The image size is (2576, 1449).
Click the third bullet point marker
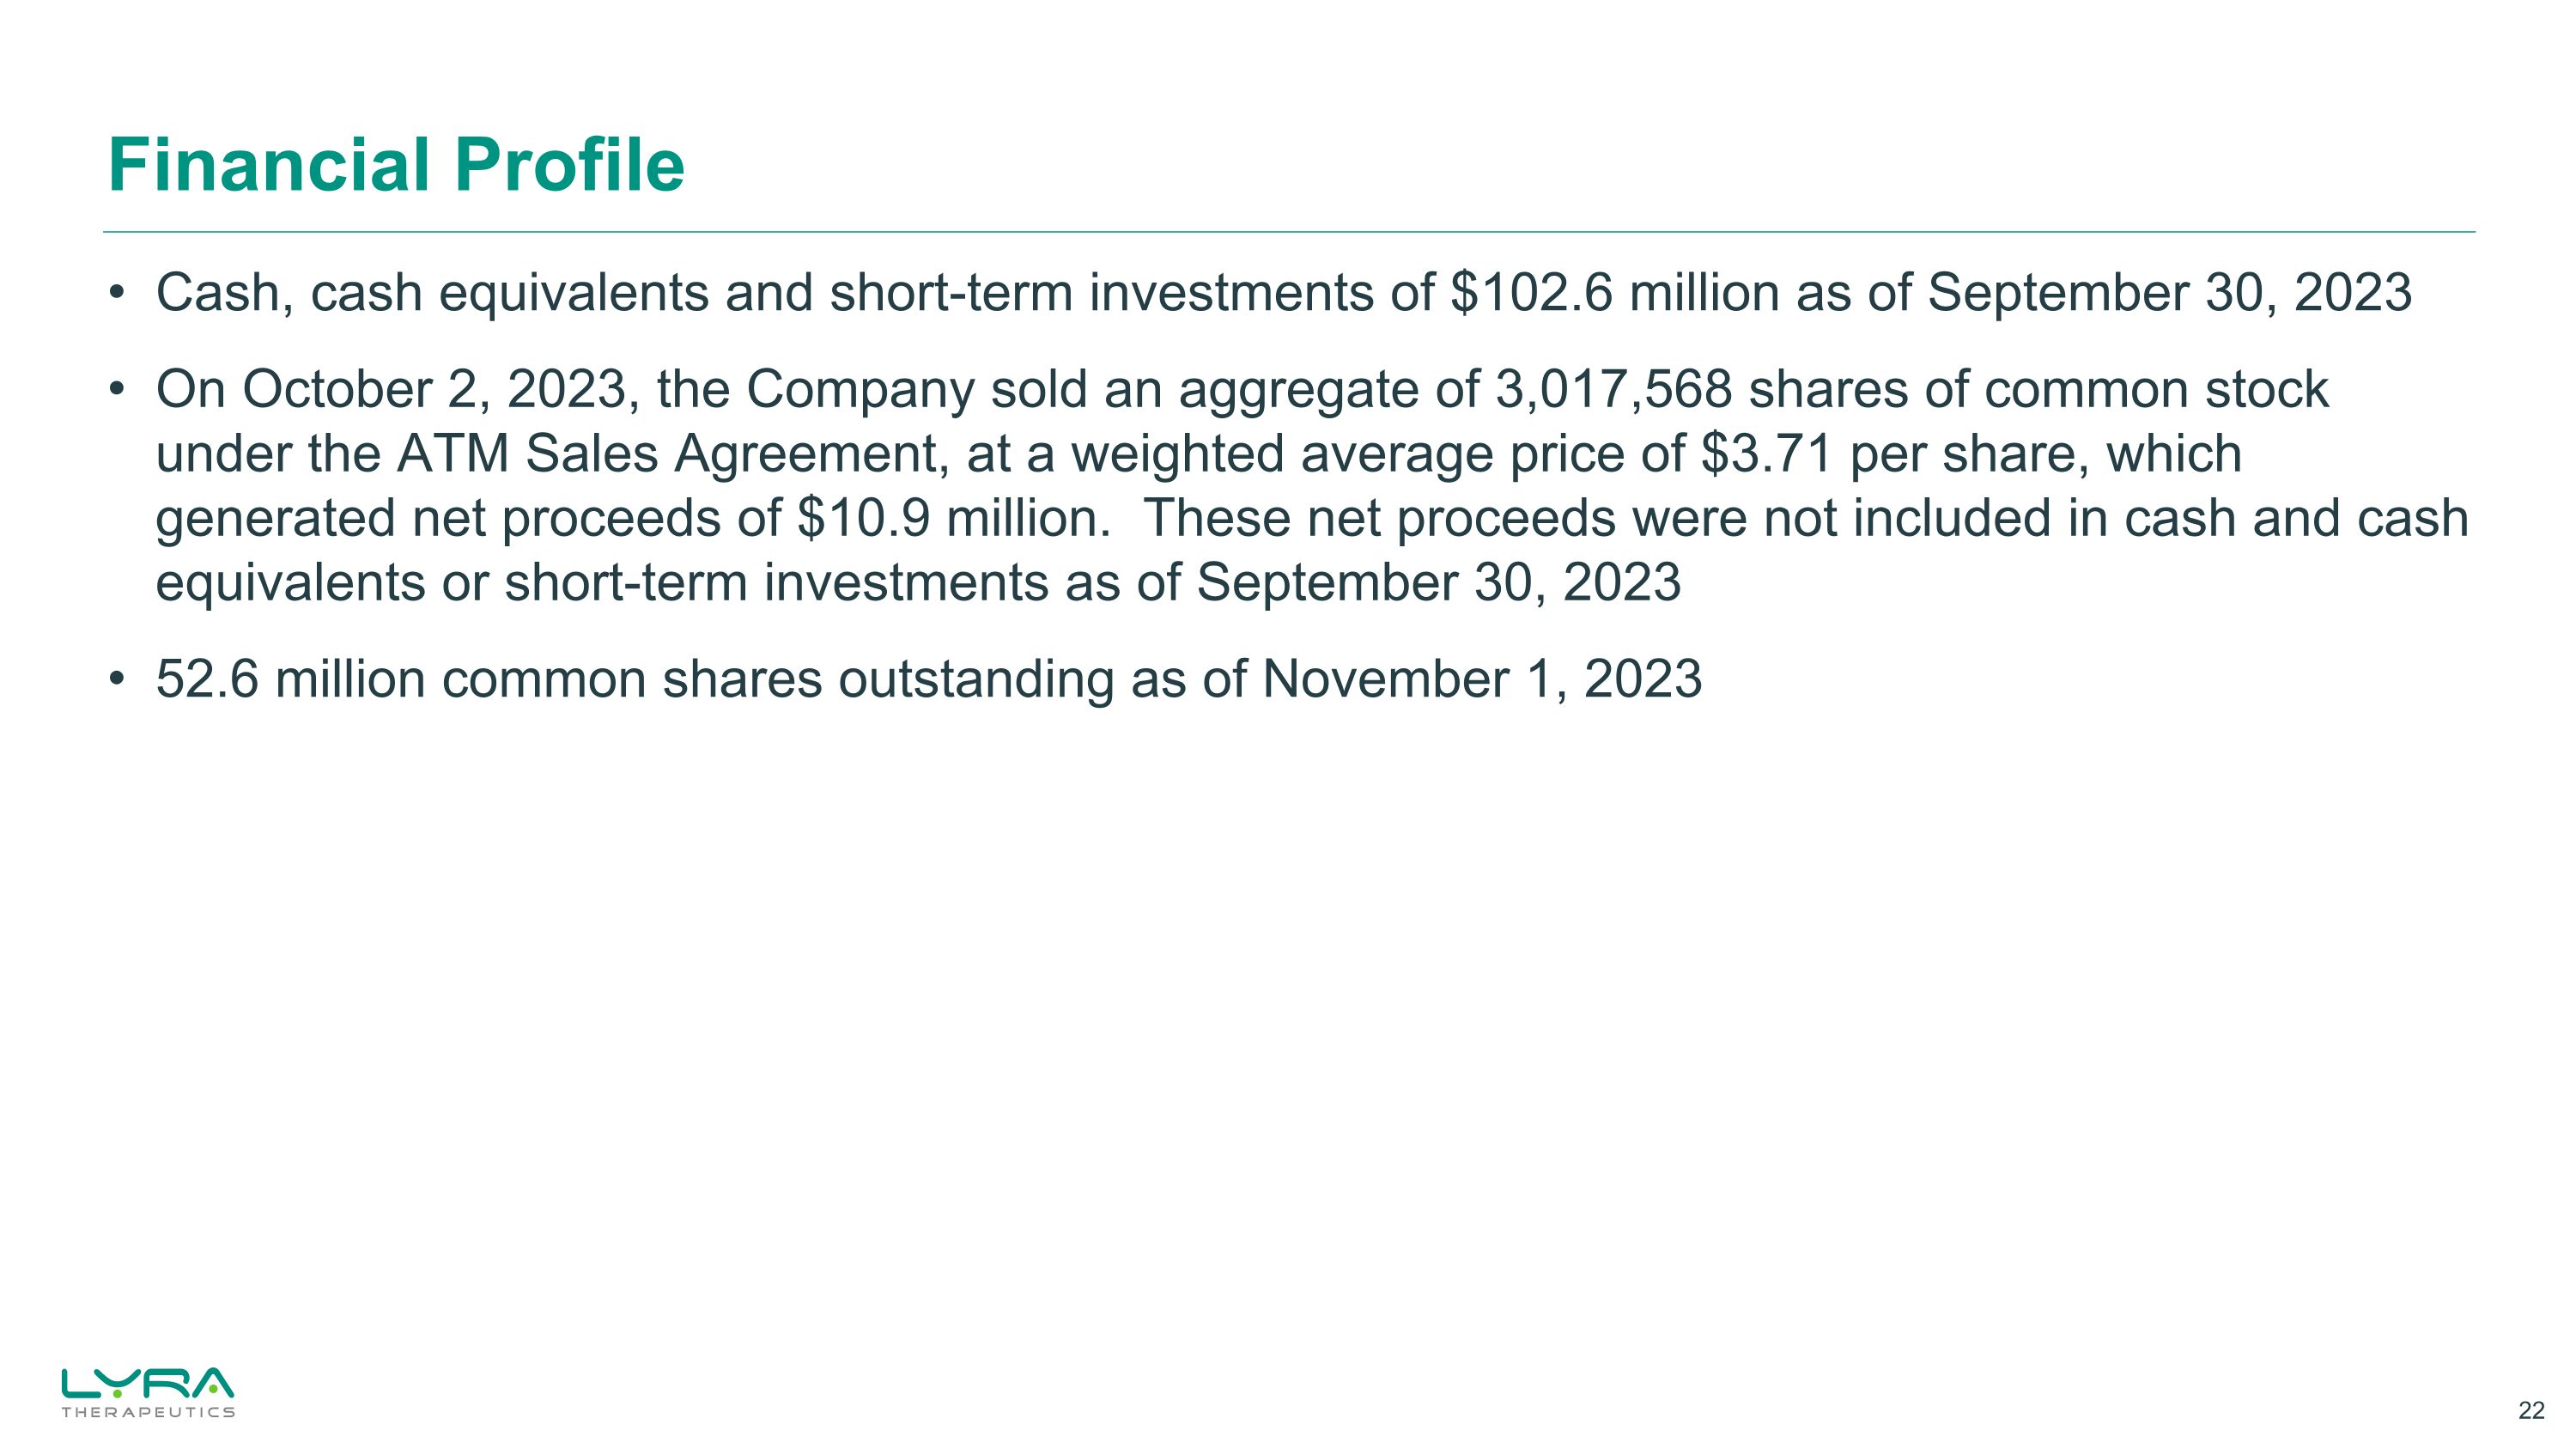tap(118, 679)
